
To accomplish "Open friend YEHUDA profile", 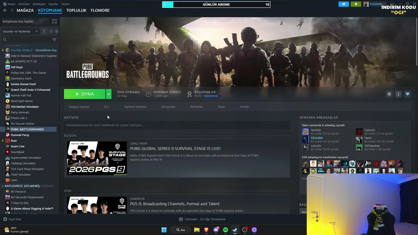I will (x=317, y=138).
